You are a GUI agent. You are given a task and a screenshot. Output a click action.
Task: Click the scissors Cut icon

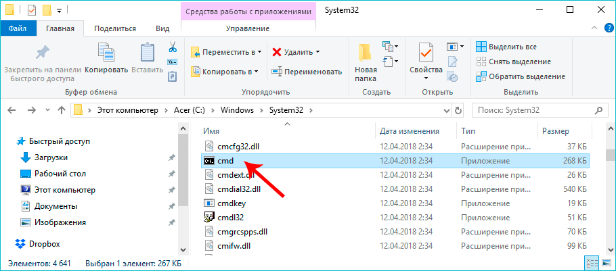(x=172, y=47)
